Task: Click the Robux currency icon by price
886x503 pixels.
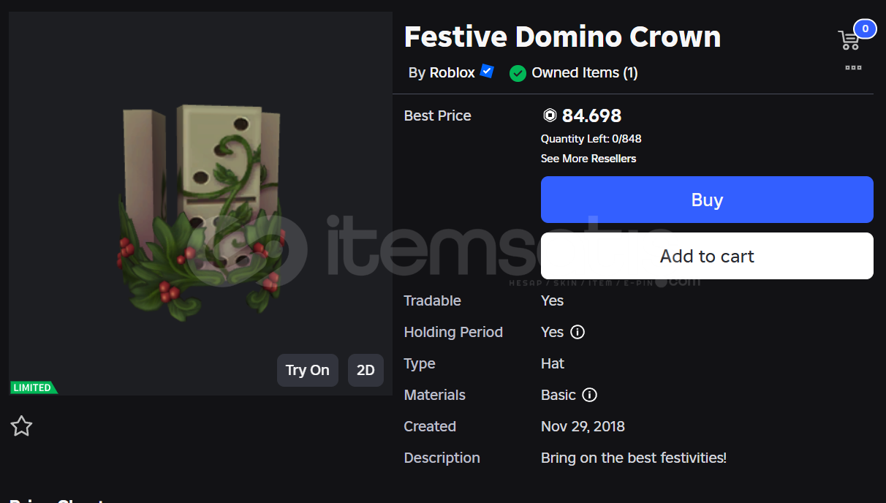Action: tap(550, 116)
